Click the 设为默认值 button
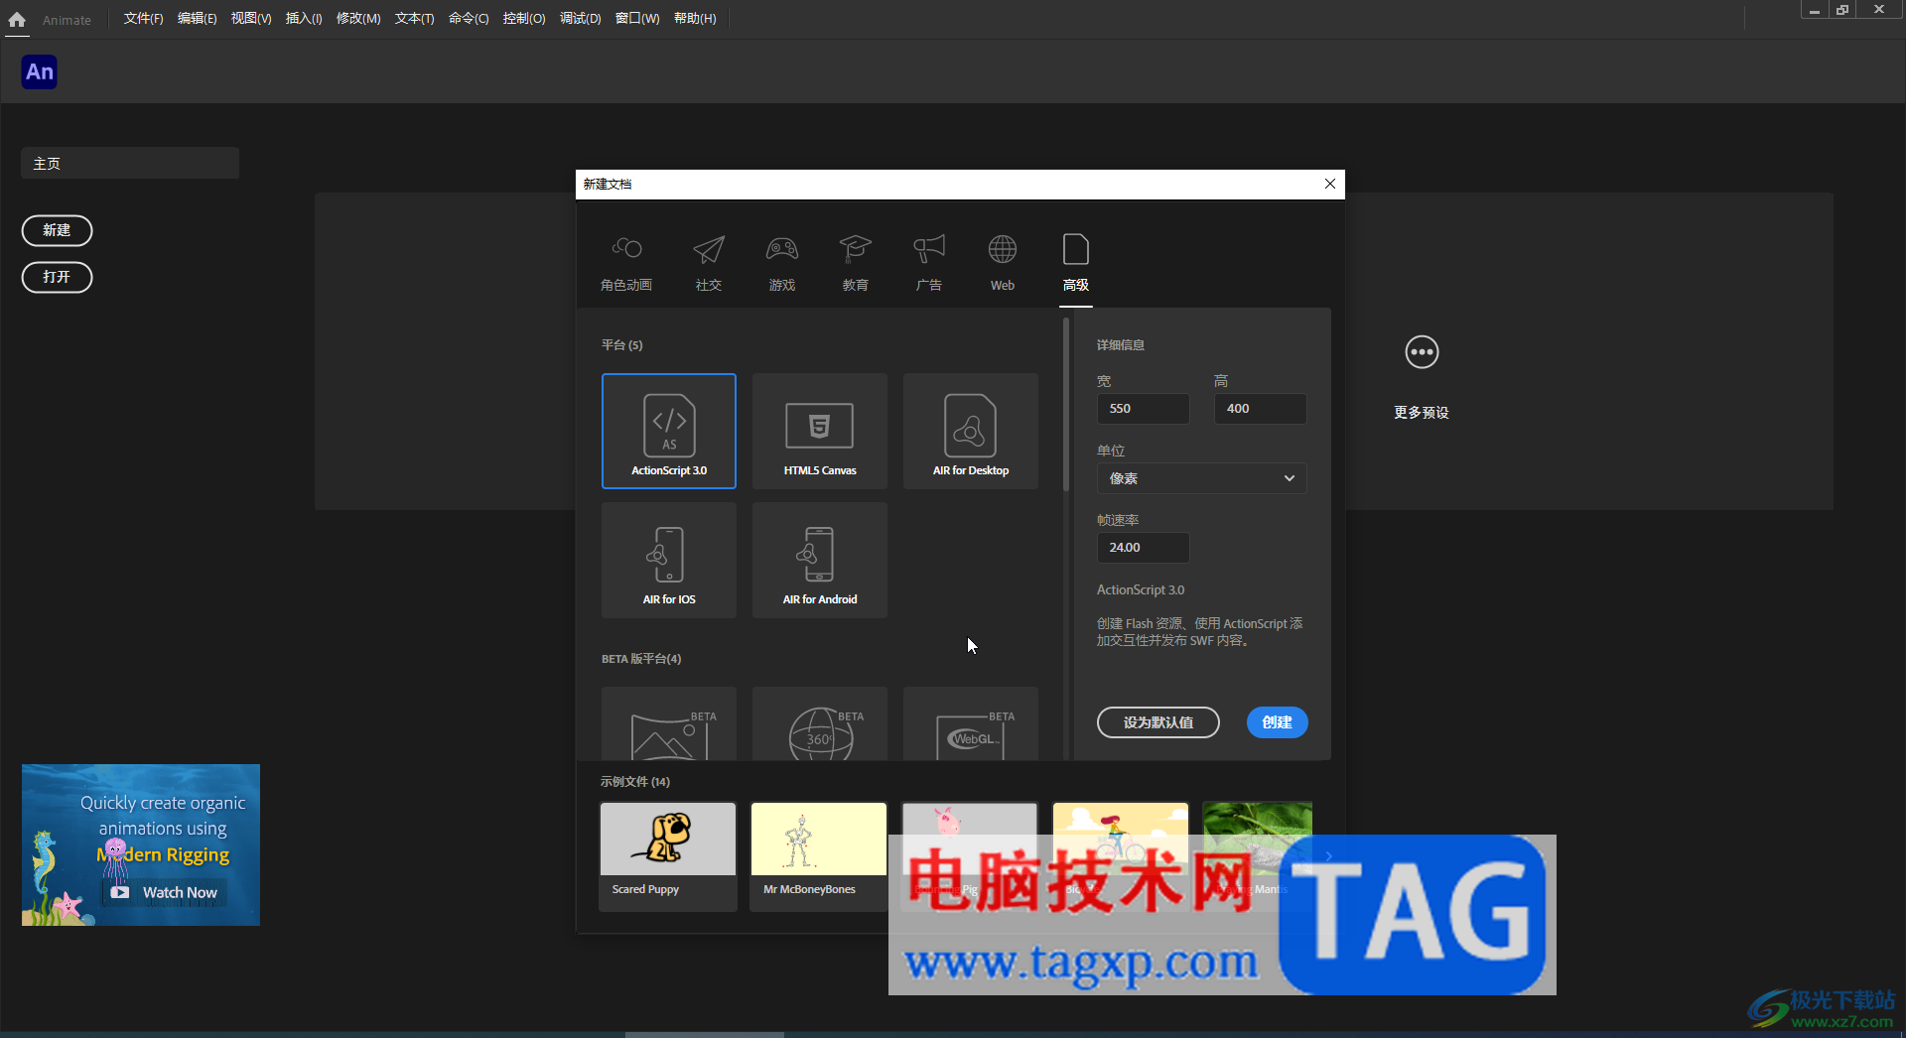The width and height of the screenshot is (1906, 1038). (x=1158, y=722)
